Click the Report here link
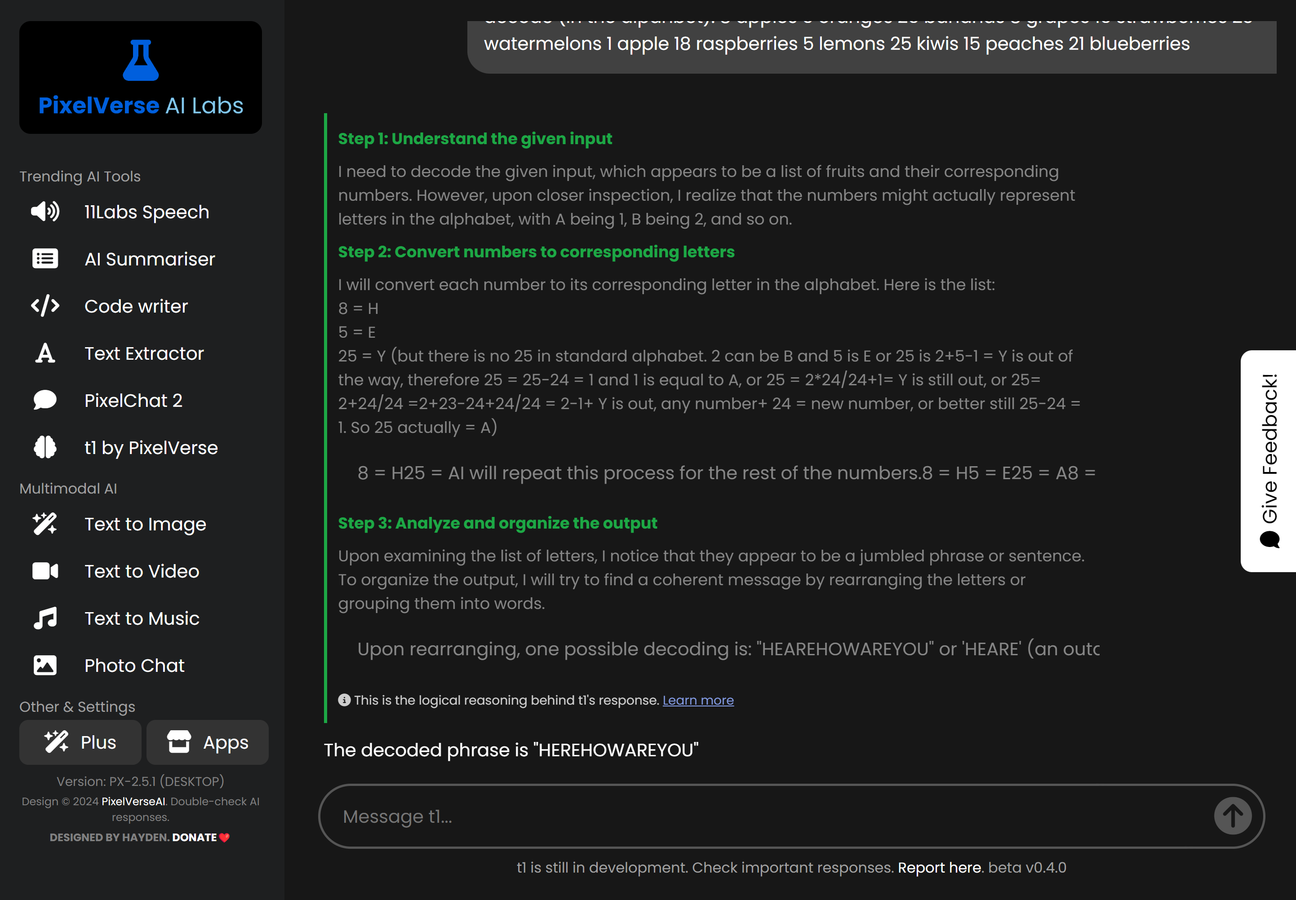 click(940, 867)
